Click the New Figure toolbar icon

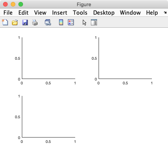(x=5, y=22)
